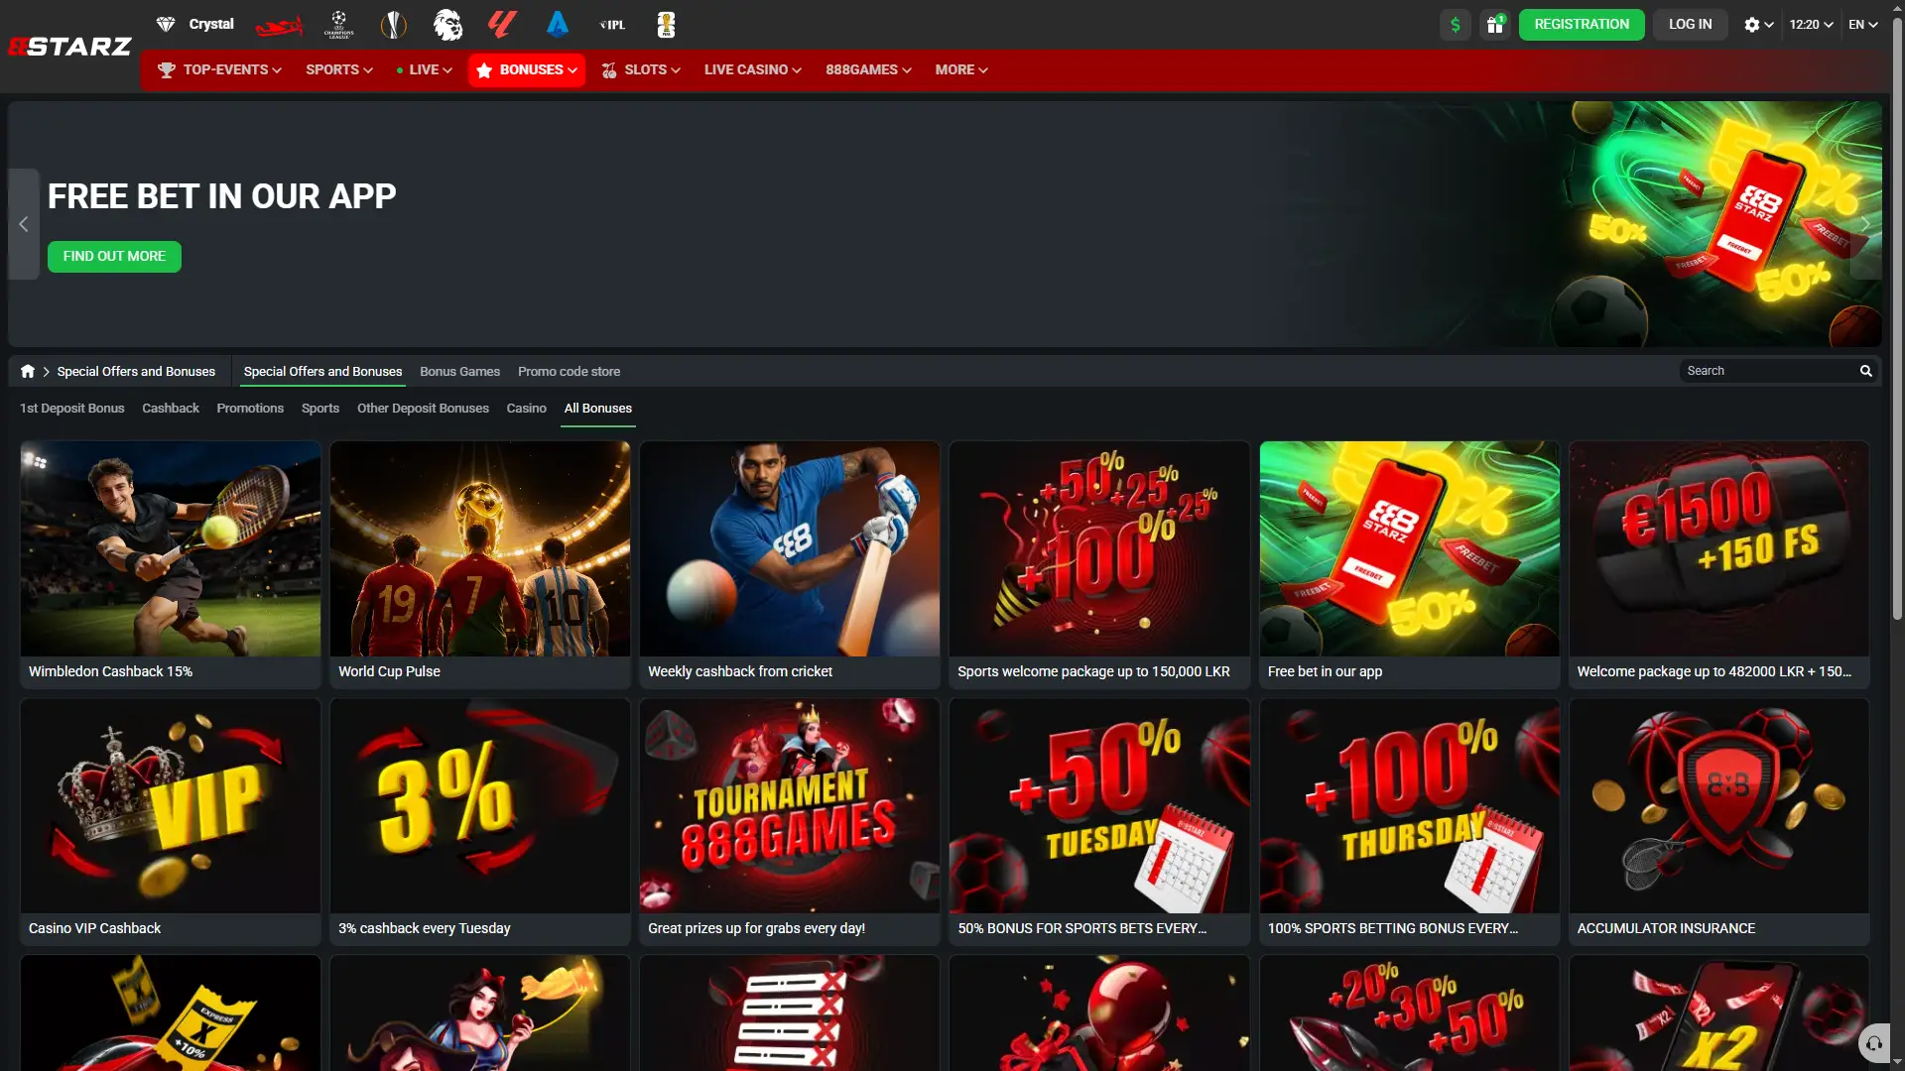Open 100% Thursday sports betting bonus card
1905x1071 pixels.
(x=1409, y=822)
